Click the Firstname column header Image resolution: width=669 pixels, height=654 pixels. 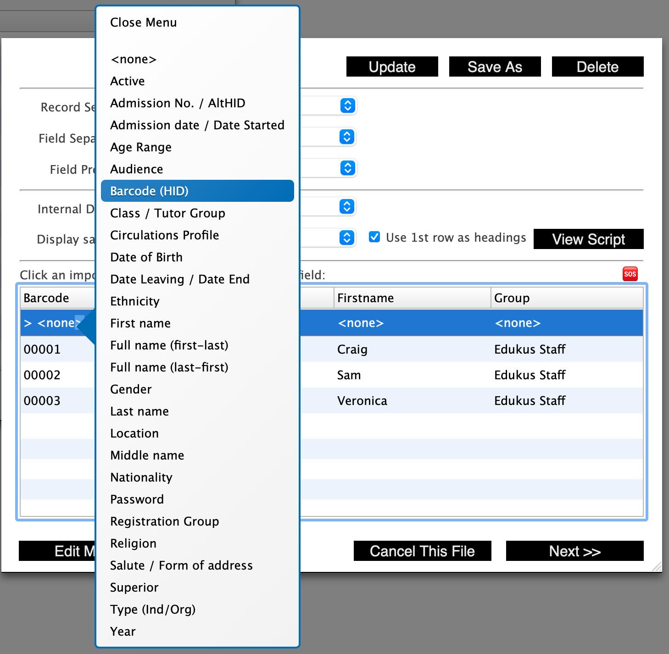[412, 298]
